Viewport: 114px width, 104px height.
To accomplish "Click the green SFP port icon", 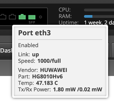I will click(32, 17).
